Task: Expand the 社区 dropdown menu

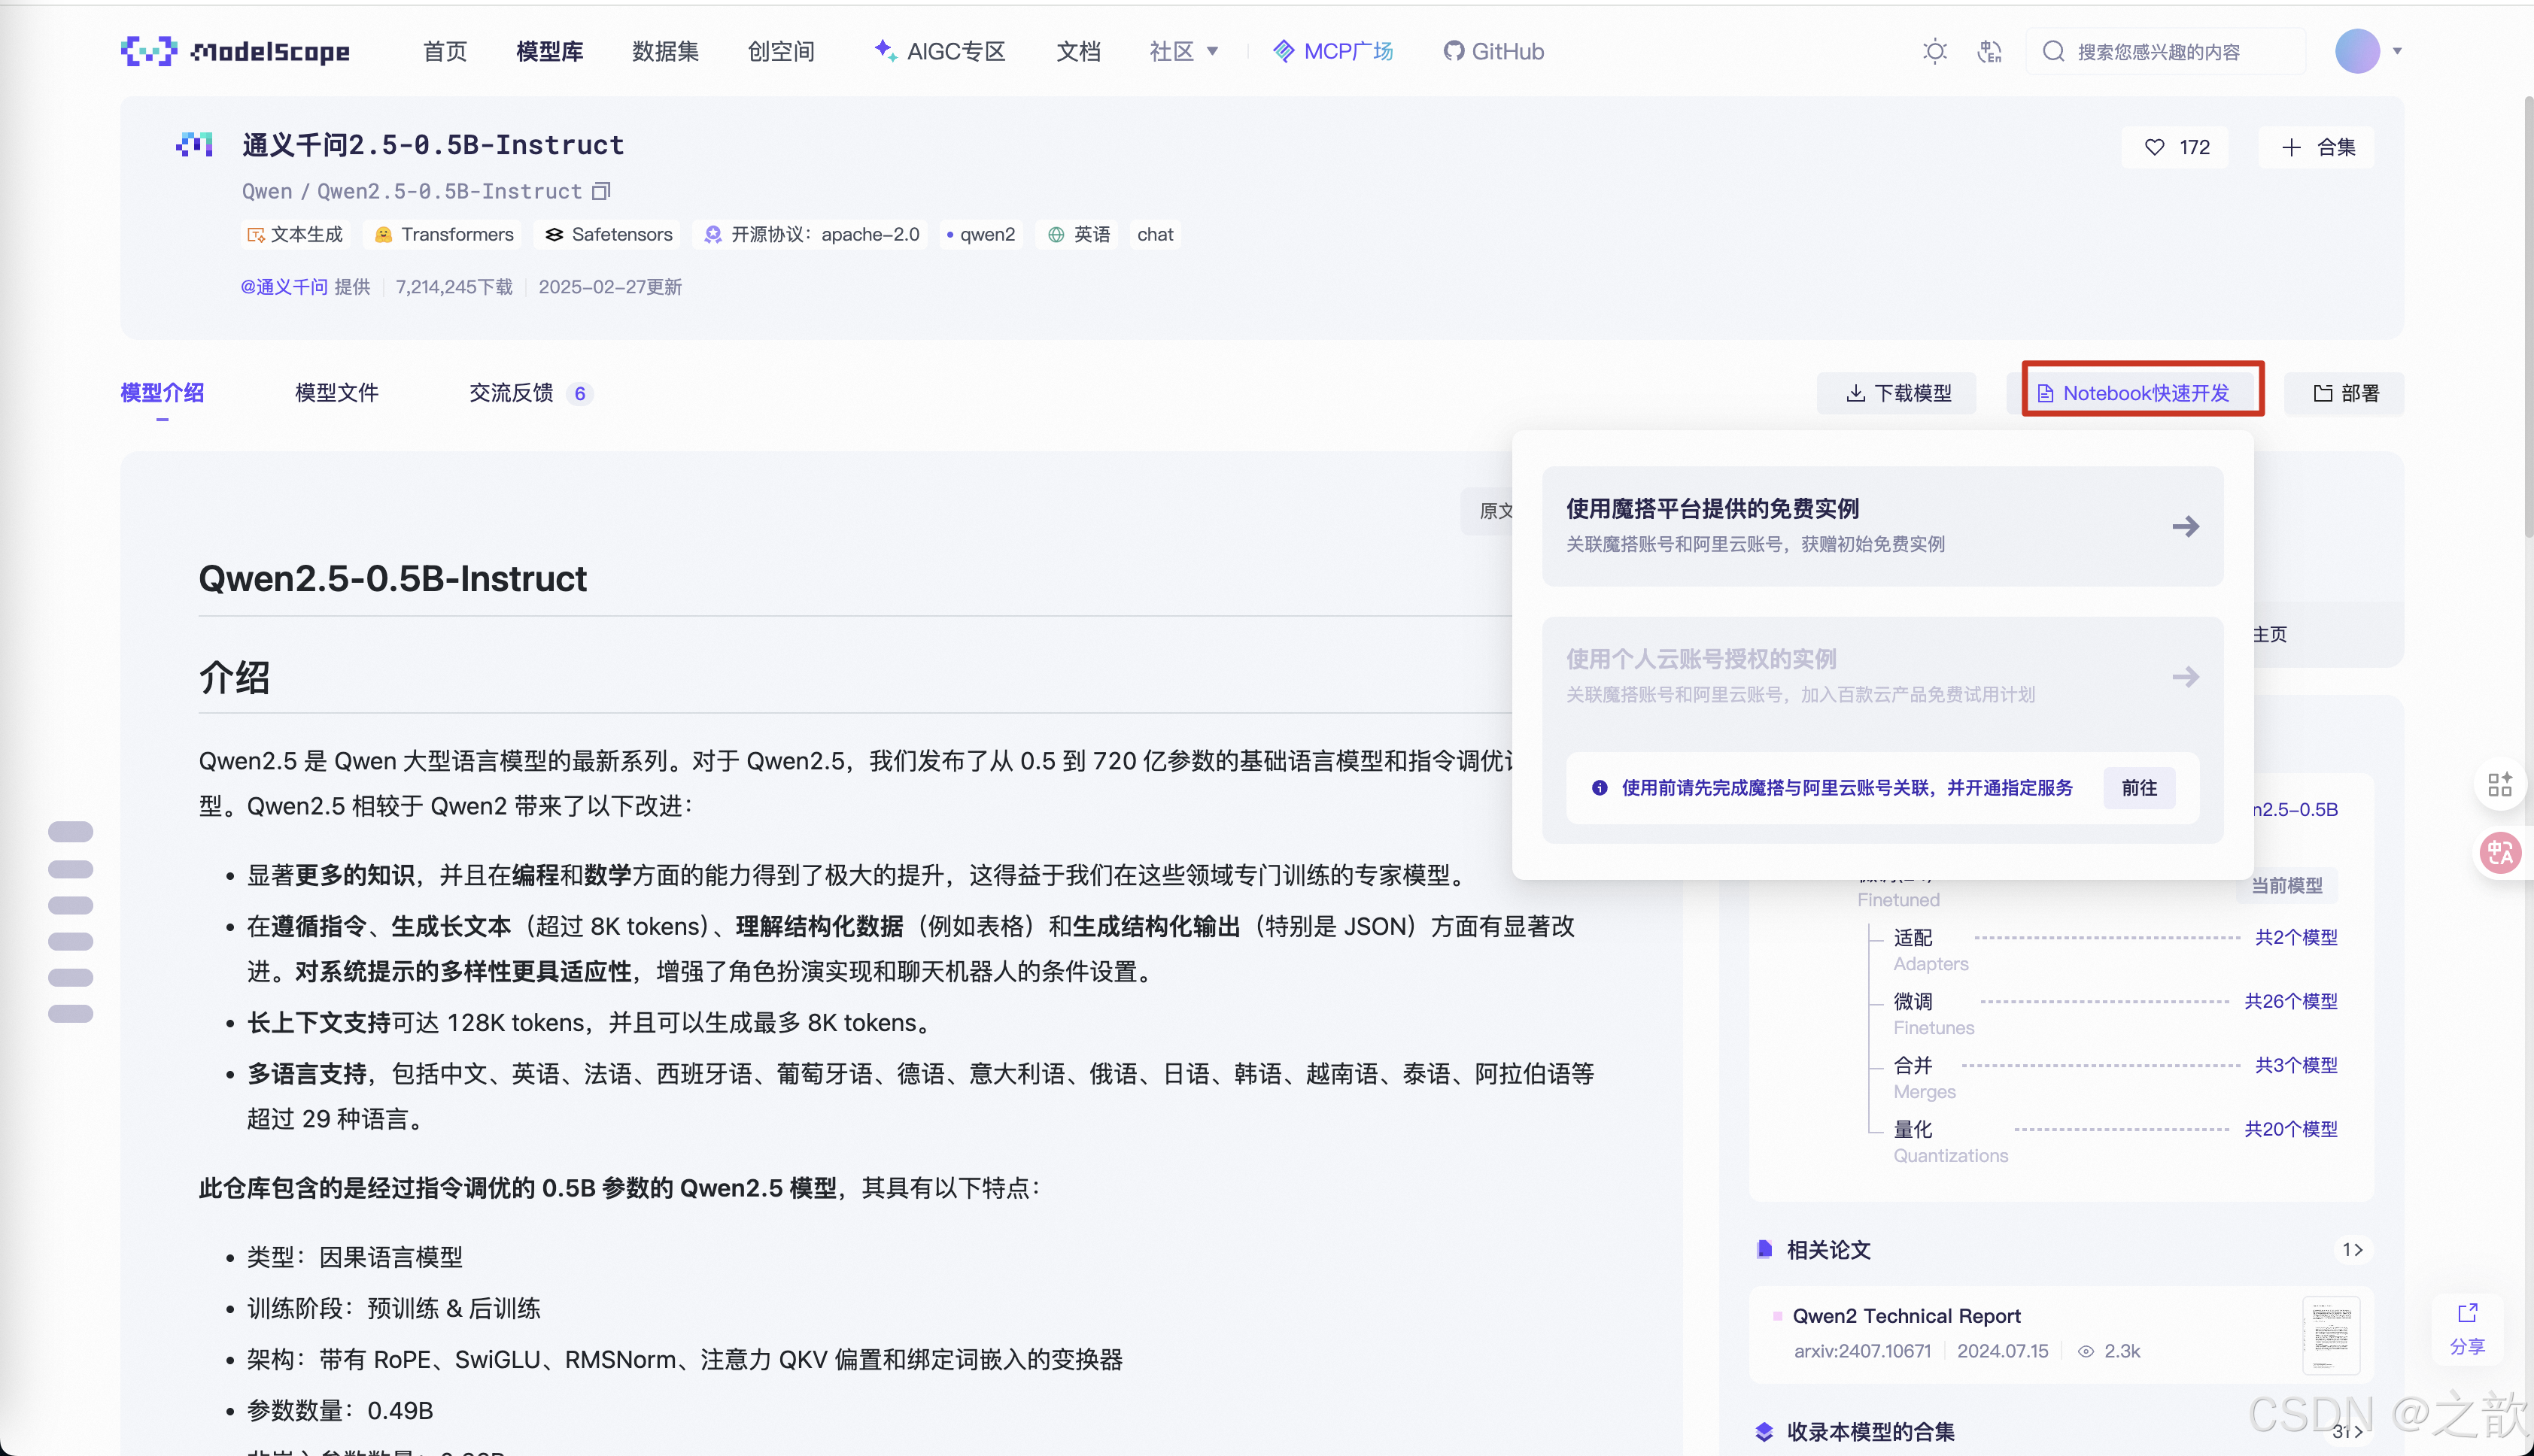Action: click(x=1183, y=51)
